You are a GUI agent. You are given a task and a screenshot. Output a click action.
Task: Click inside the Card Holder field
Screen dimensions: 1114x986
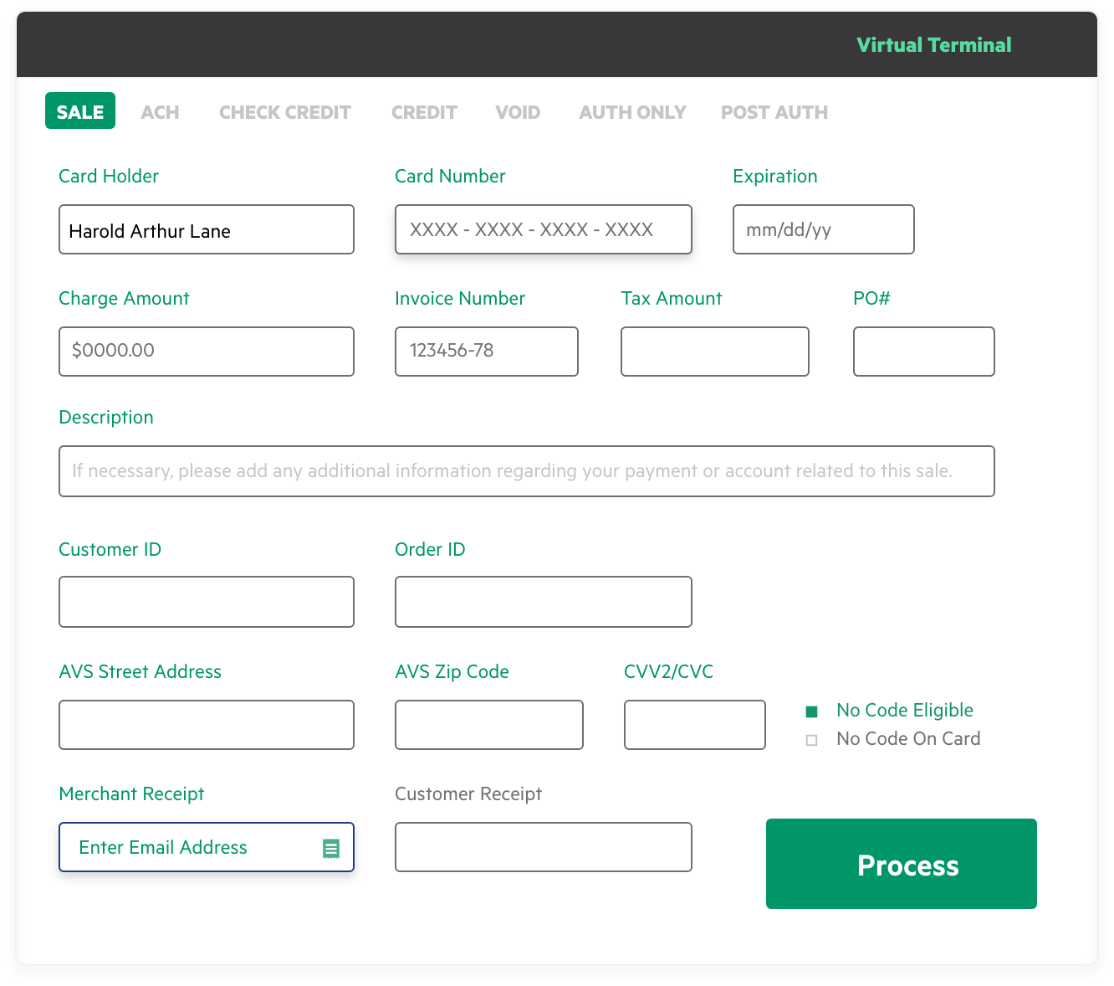click(x=206, y=229)
